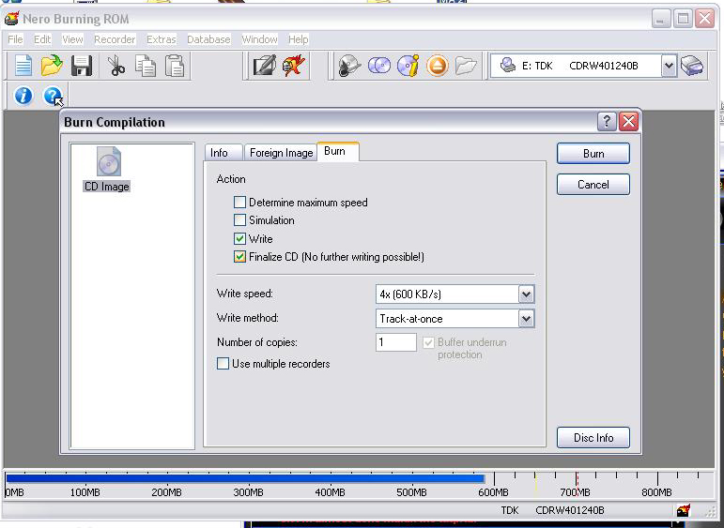Click the New Compilation document icon
724x528 pixels.
pos(23,66)
